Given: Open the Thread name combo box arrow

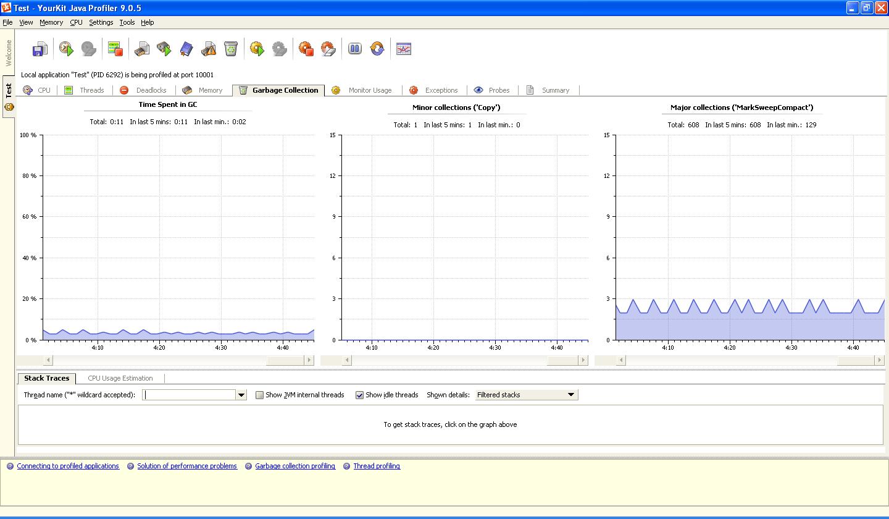Looking at the screenshot, I should coord(241,395).
